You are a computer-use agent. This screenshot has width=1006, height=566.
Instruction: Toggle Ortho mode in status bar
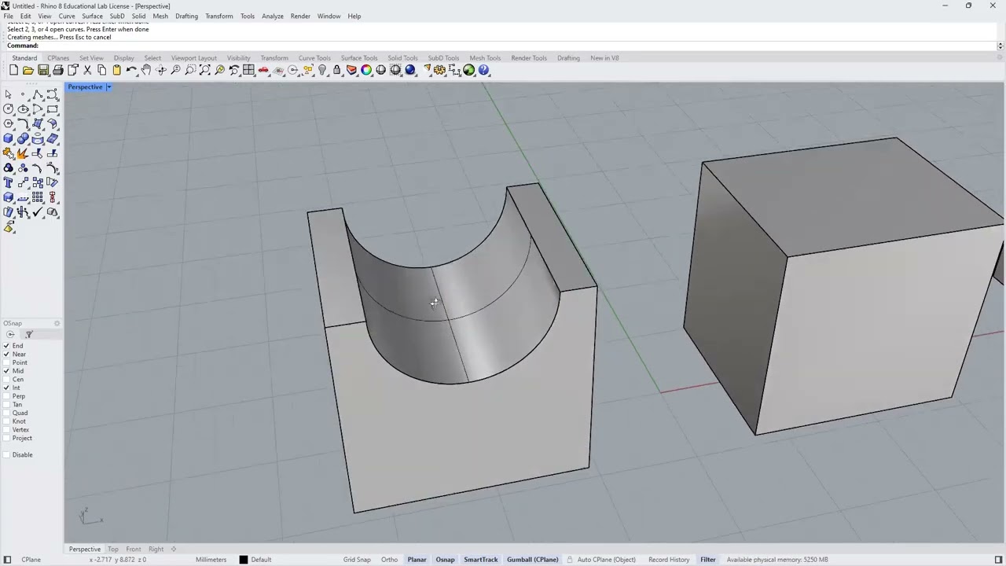point(389,560)
